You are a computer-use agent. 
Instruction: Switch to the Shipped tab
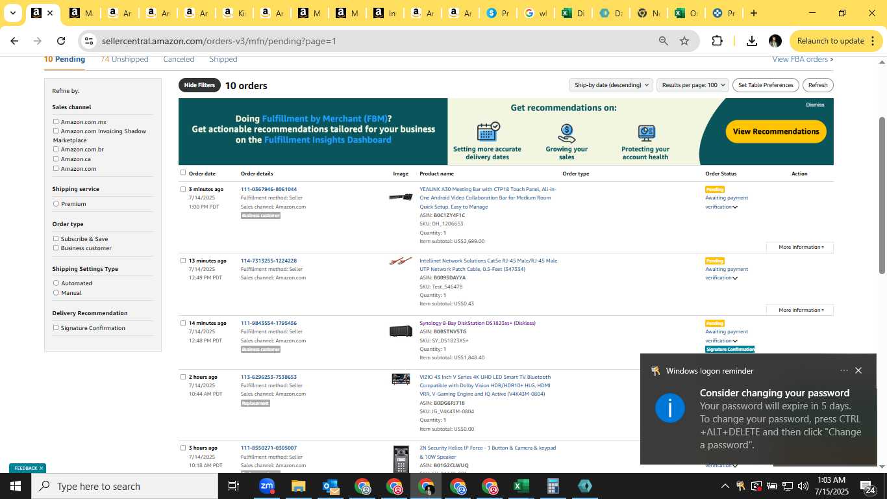pyautogui.click(x=223, y=59)
